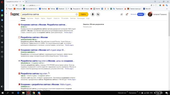Expand moscow-website.ru URL dropdown arrow

(35, 52)
